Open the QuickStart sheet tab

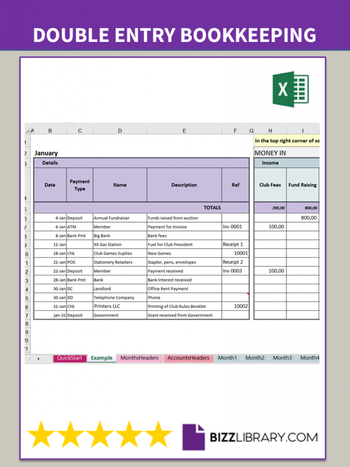tap(70, 358)
